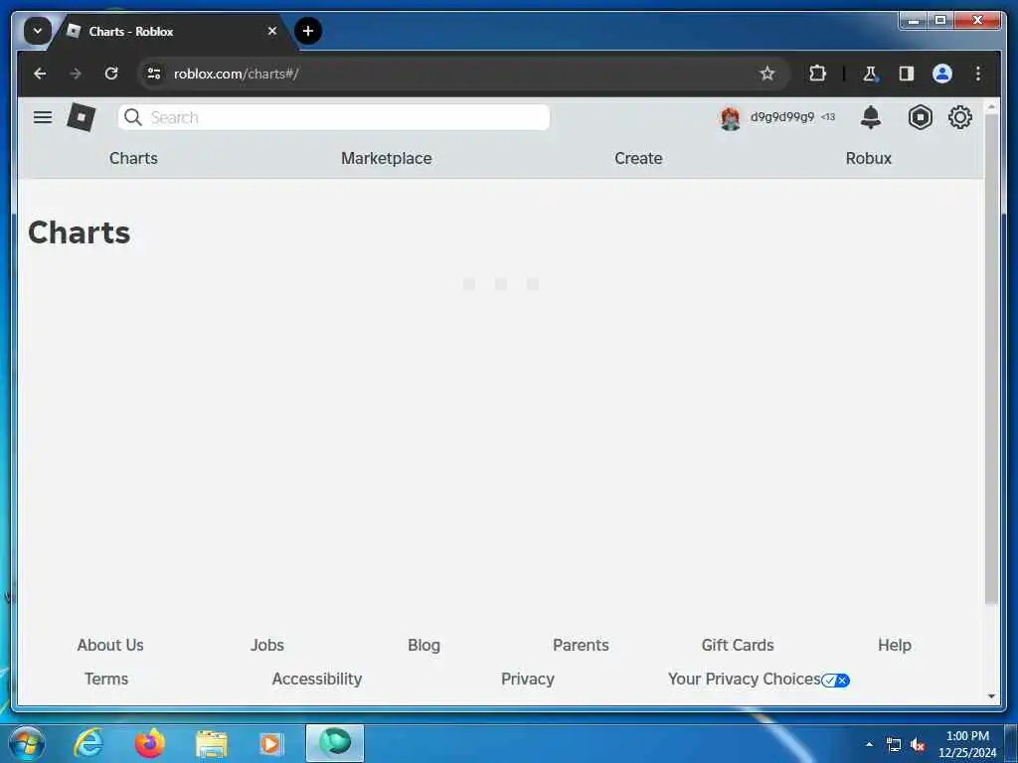This screenshot has height=763, width=1018.
Task: Open the Accessibility footer link
Action: pos(317,679)
